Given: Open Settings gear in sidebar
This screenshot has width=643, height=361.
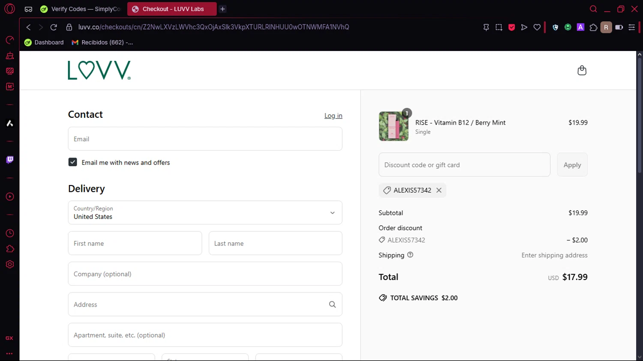Looking at the screenshot, I should pos(9,264).
